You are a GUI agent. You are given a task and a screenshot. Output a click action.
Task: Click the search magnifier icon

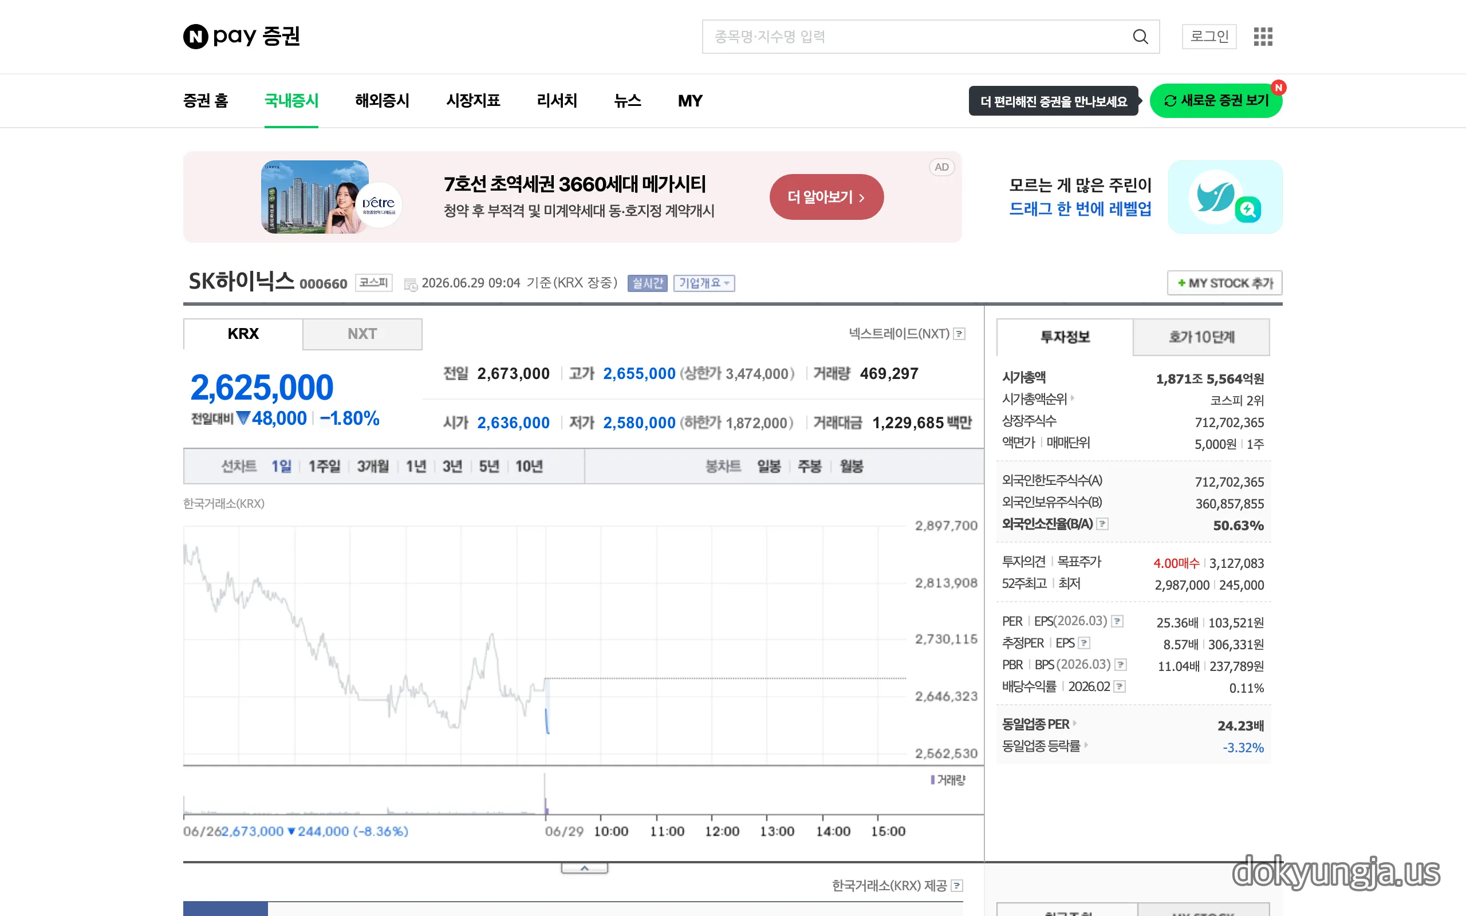[1140, 36]
